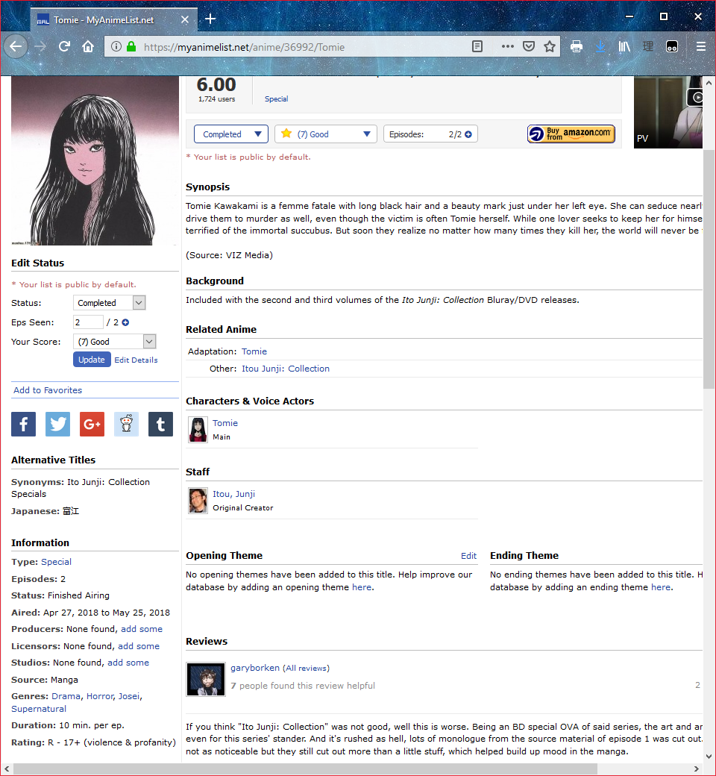Open page actions three-dot menu
716x776 pixels.
tap(507, 47)
